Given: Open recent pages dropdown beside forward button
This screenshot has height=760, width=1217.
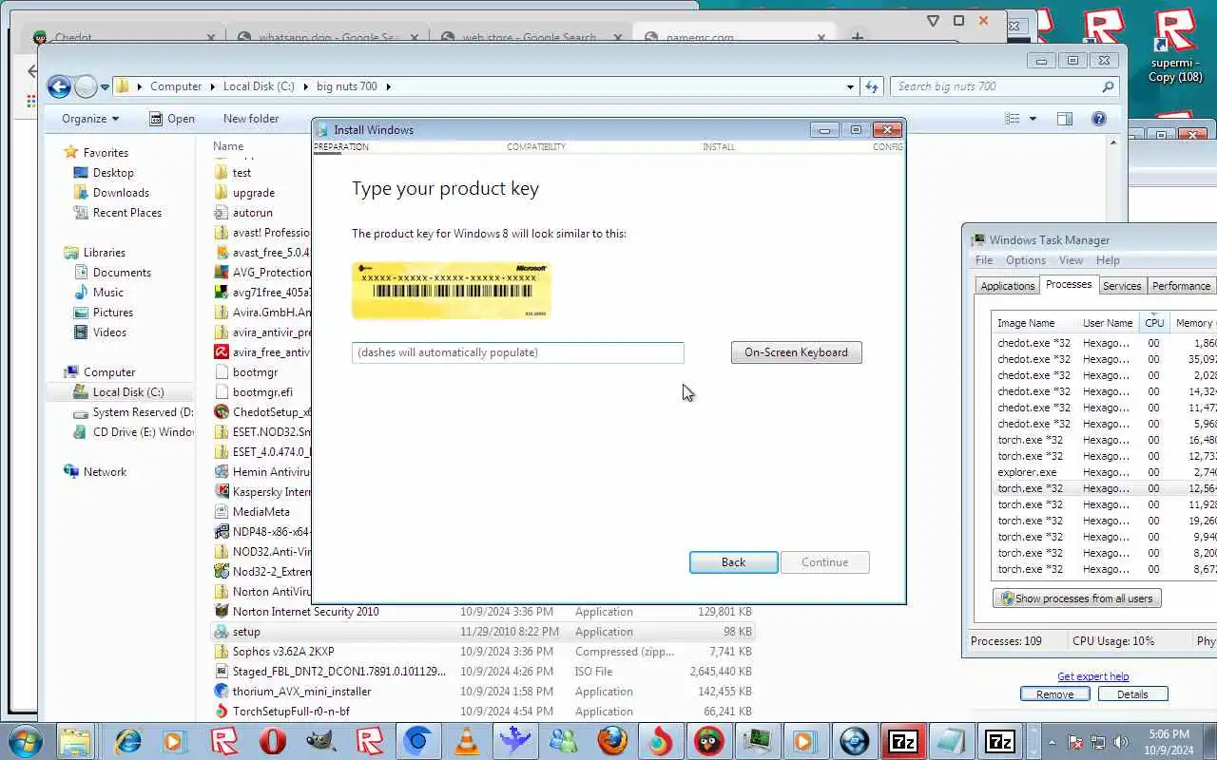Looking at the screenshot, I should tap(105, 87).
